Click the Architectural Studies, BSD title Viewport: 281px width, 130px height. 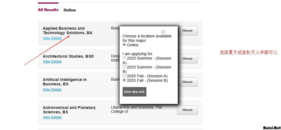pyautogui.click(x=68, y=56)
